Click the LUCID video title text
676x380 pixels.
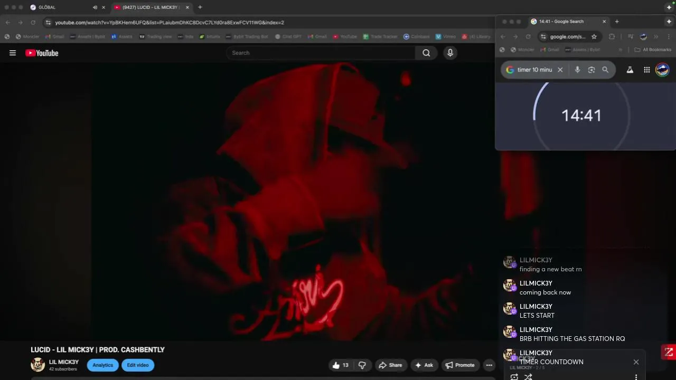[x=98, y=349]
